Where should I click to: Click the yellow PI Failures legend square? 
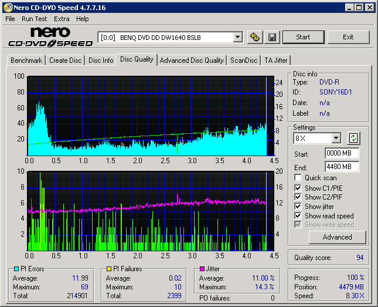pos(109,269)
